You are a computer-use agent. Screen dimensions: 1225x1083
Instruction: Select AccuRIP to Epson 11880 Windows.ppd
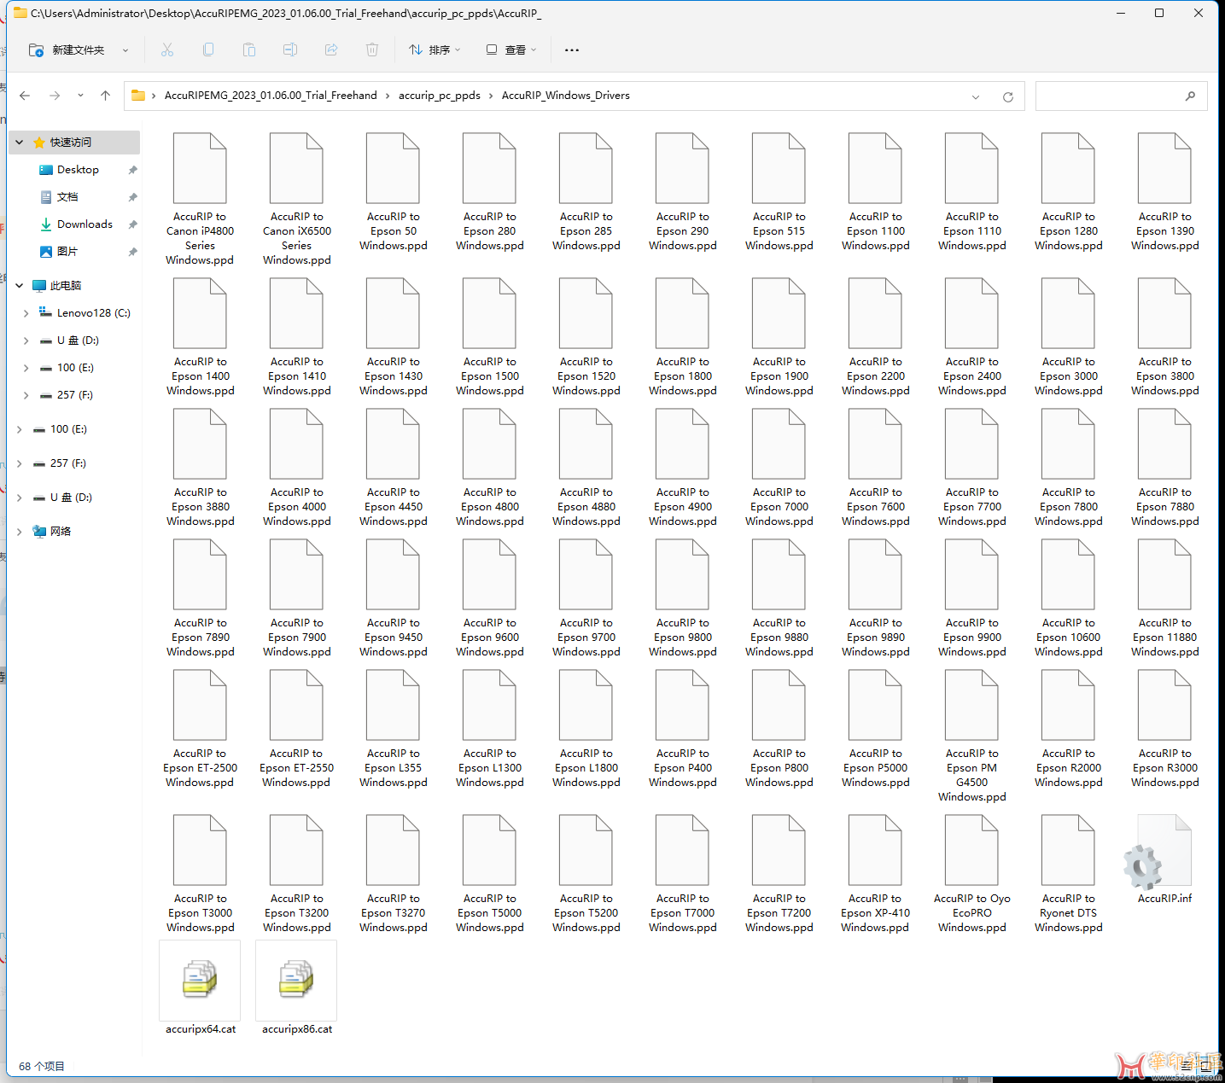point(1165,598)
